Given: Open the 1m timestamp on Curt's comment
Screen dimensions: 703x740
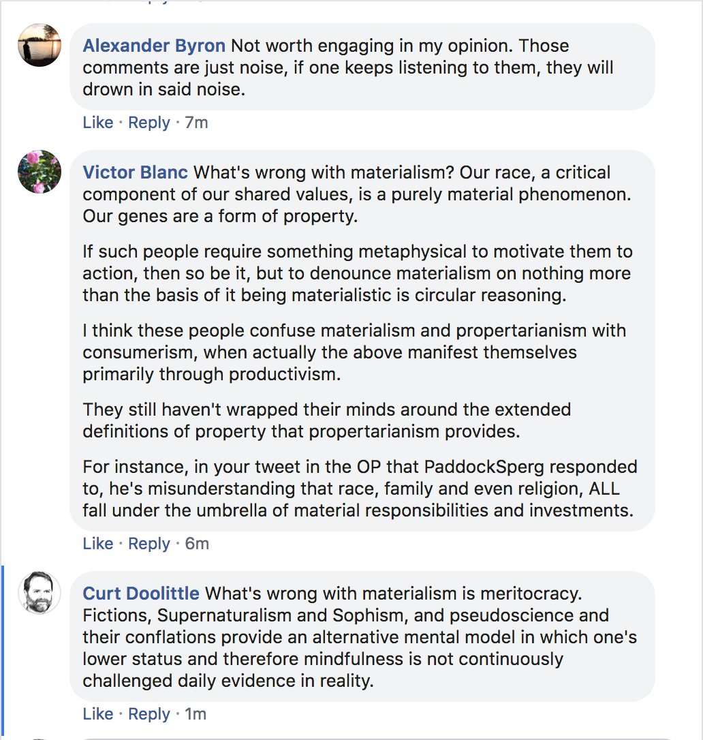Looking at the screenshot, I should coord(196,714).
